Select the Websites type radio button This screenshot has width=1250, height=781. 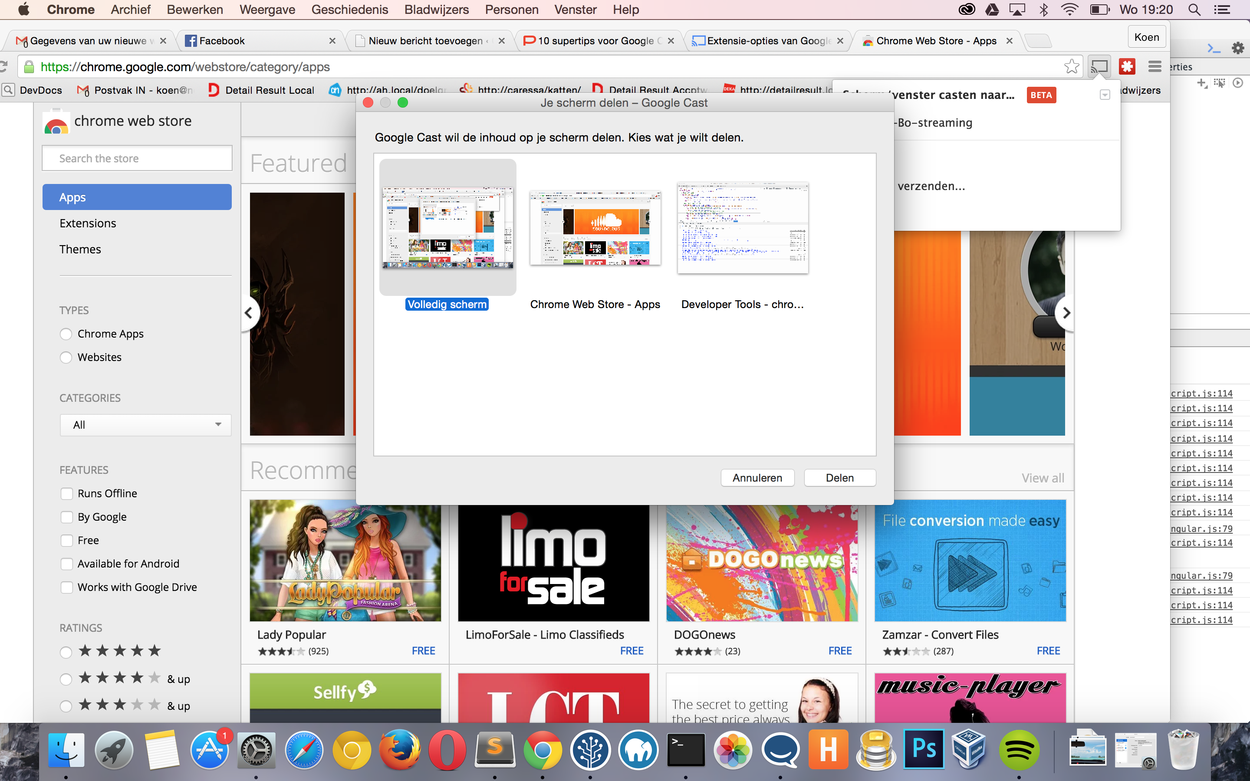[66, 358]
